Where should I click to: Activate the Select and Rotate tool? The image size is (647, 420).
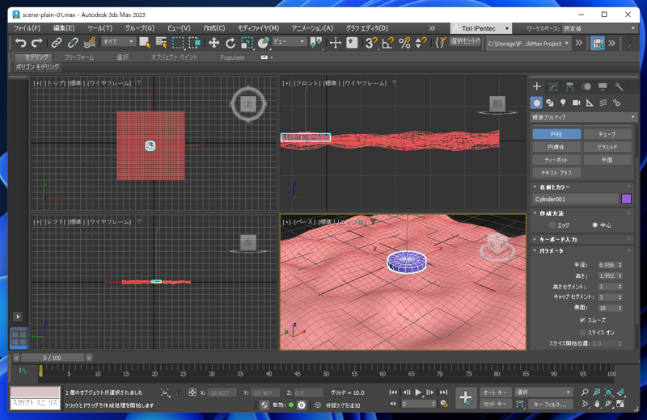(x=230, y=43)
